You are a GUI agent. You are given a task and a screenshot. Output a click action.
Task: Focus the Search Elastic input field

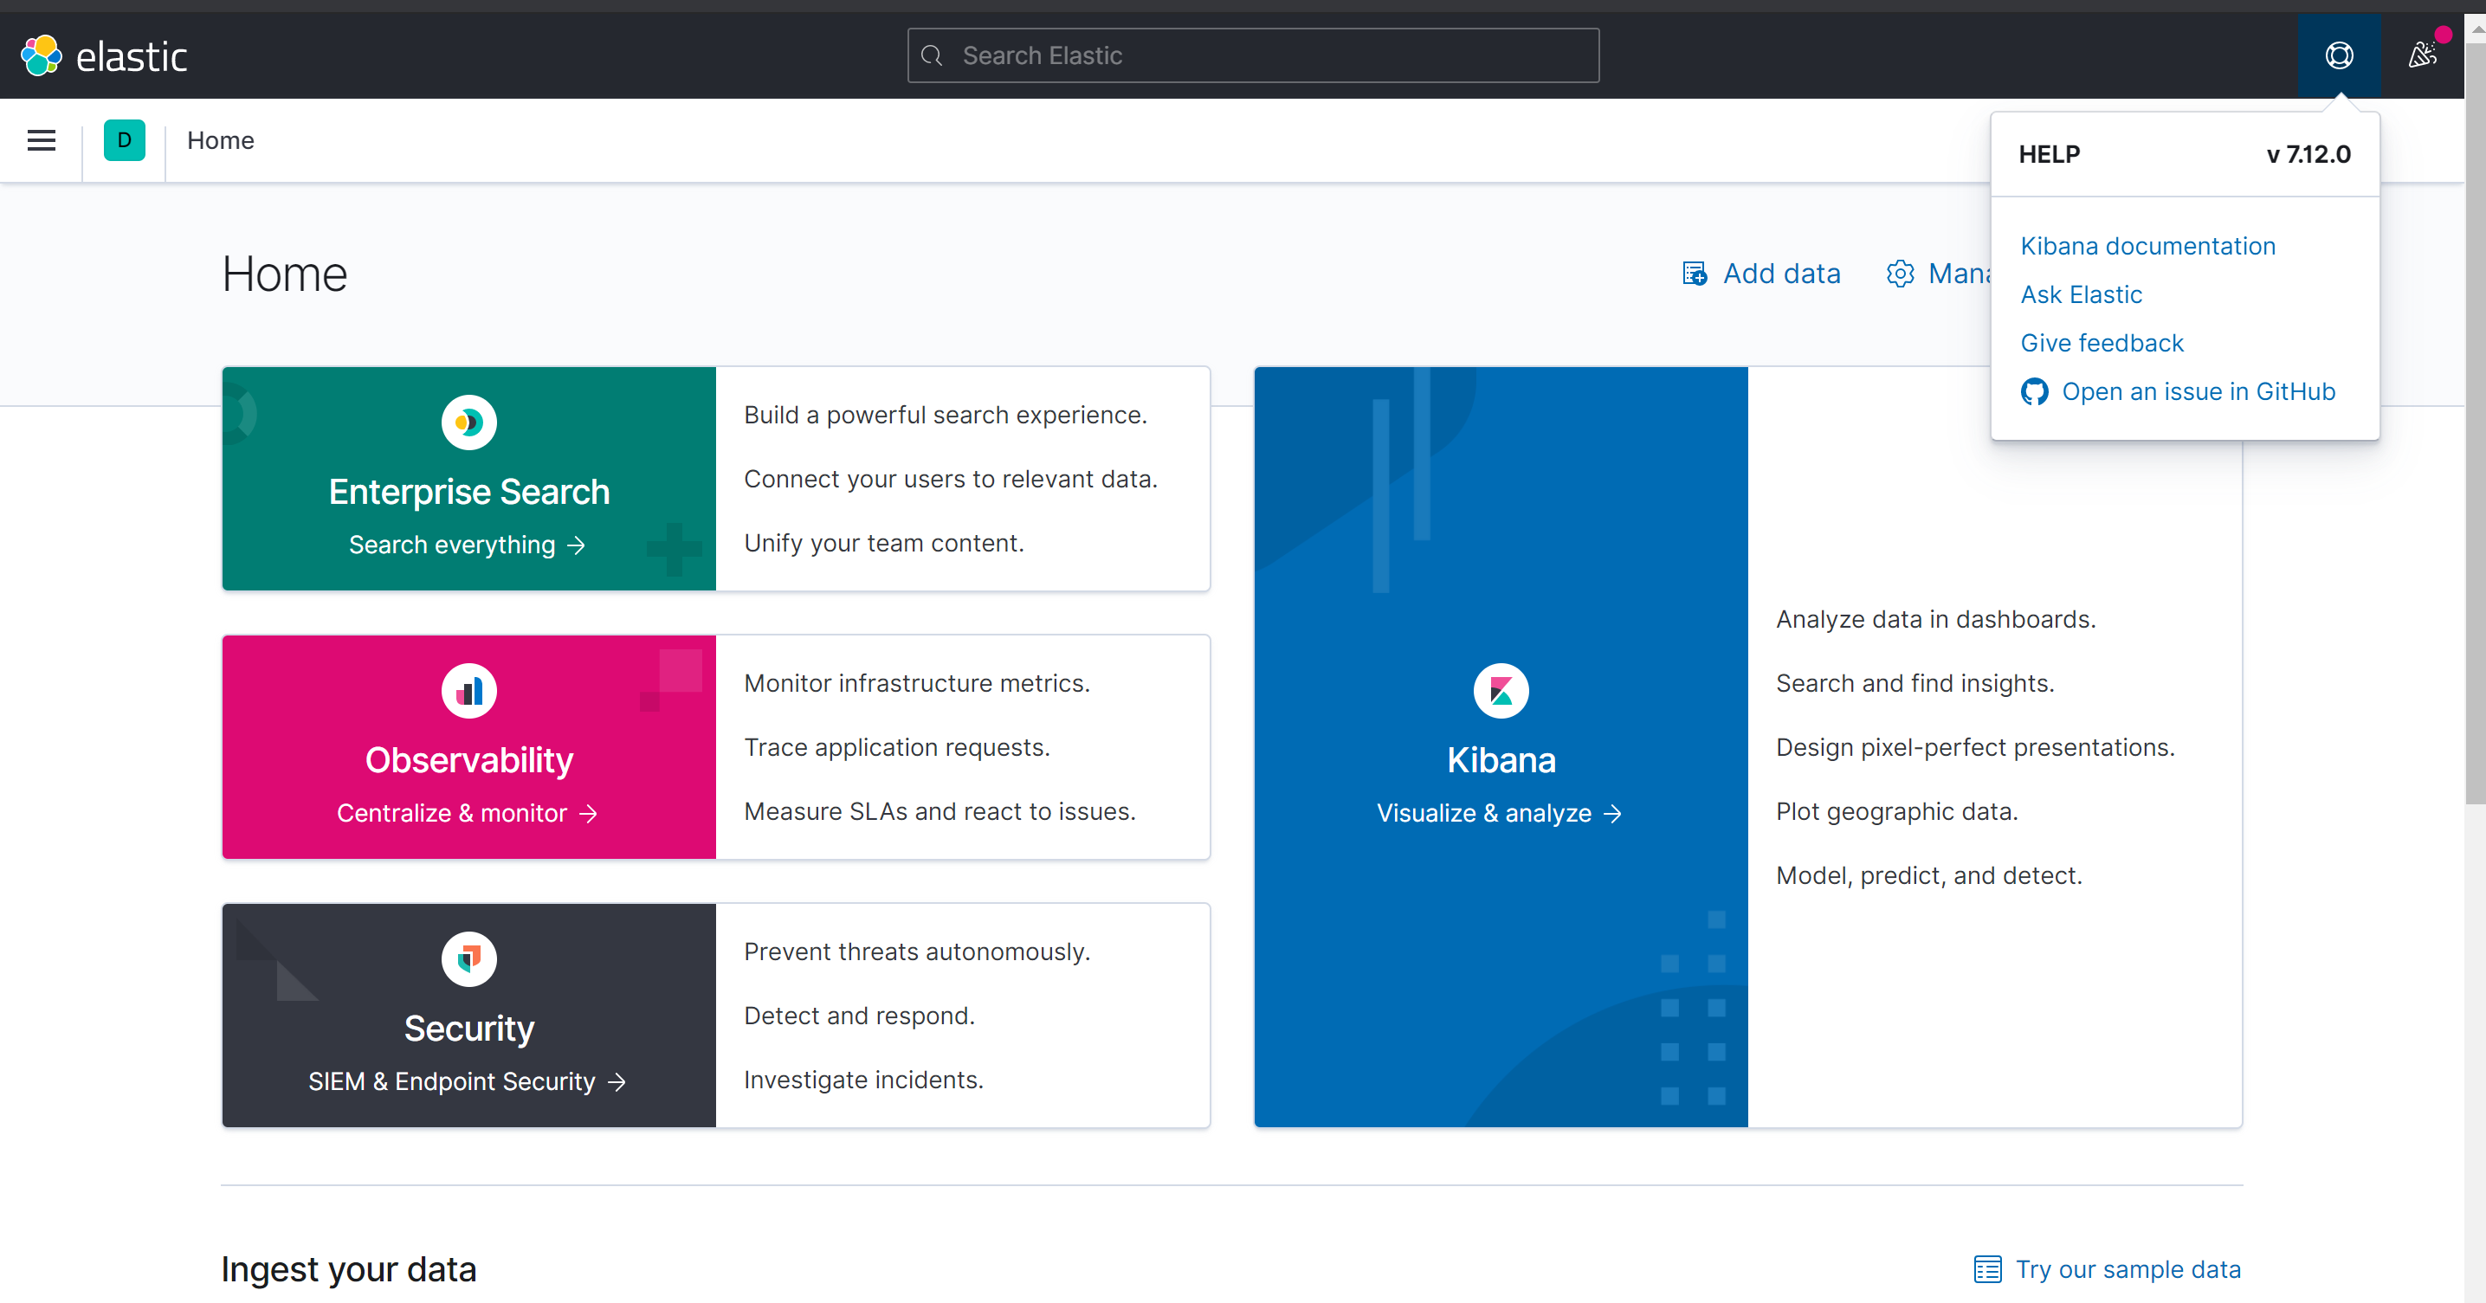point(1253,56)
